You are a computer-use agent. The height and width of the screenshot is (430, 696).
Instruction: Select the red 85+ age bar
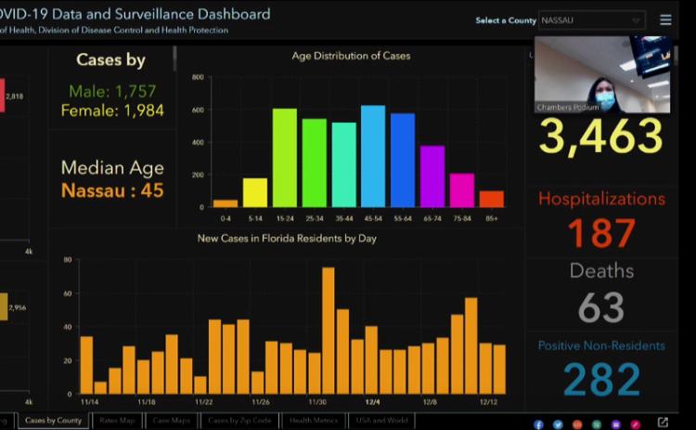click(492, 200)
